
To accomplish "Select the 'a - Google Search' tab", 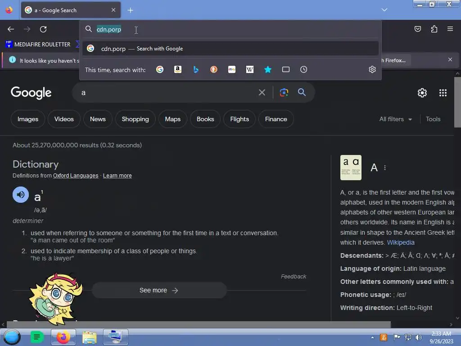I will (71, 10).
